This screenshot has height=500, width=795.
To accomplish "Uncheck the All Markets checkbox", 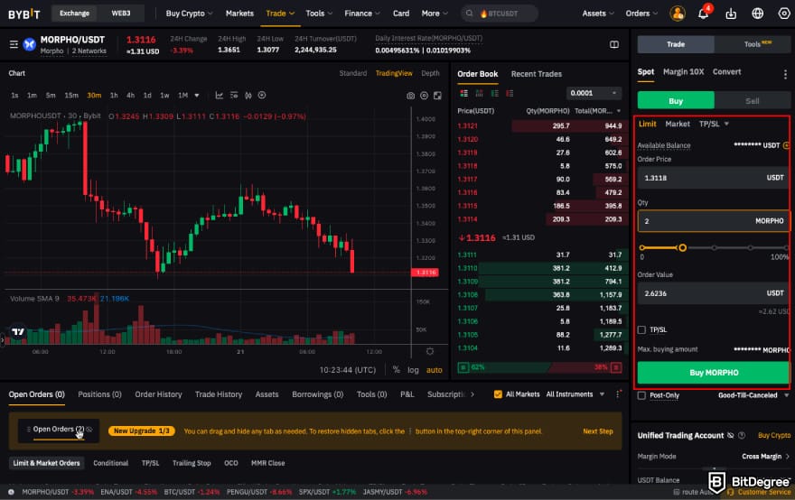I will click(x=498, y=394).
